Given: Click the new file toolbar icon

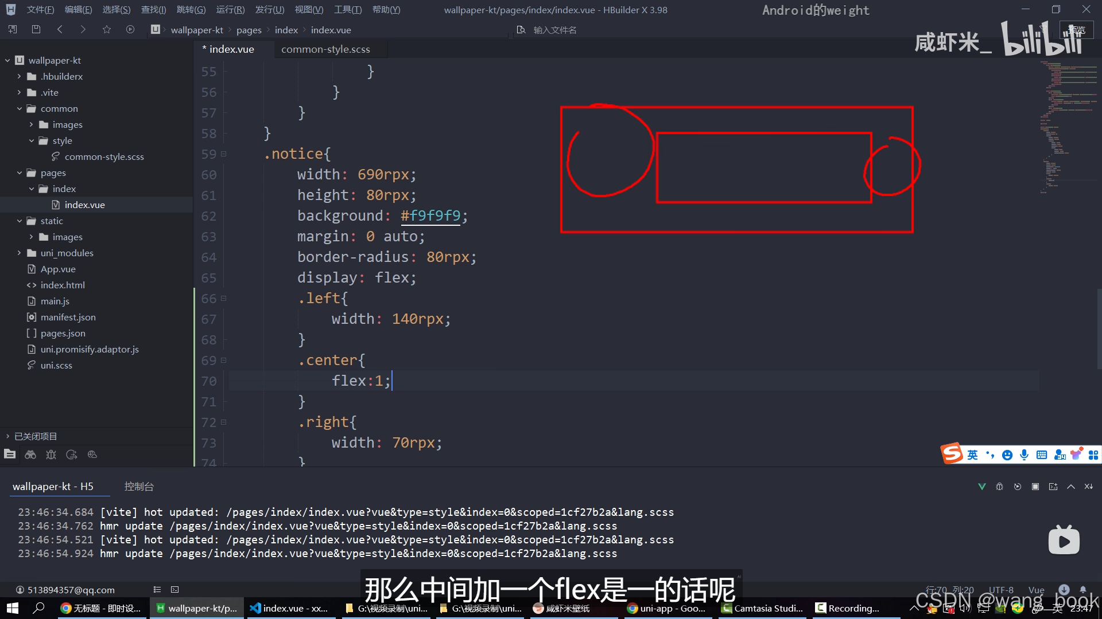Looking at the screenshot, I should [x=13, y=29].
